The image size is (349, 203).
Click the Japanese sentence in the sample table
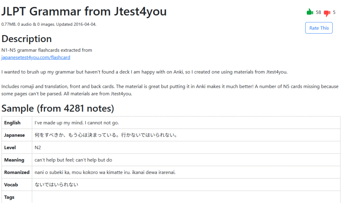pyautogui.click(x=106, y=135)
